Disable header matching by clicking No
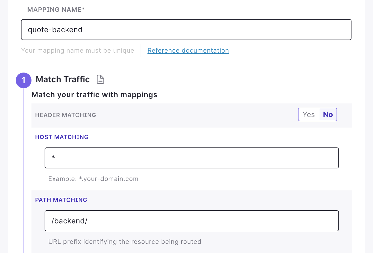This screenshot has height=253, width=373. 328,114
